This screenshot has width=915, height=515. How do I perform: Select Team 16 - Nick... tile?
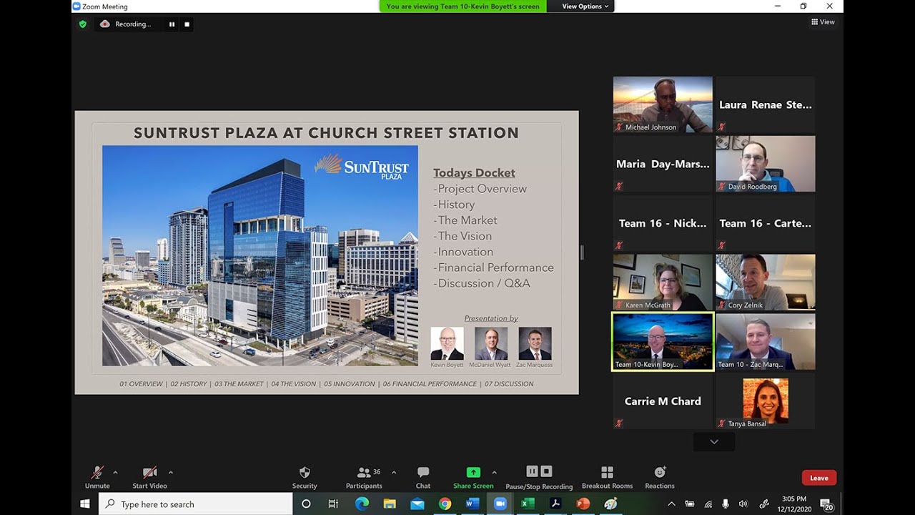(663, 223)
